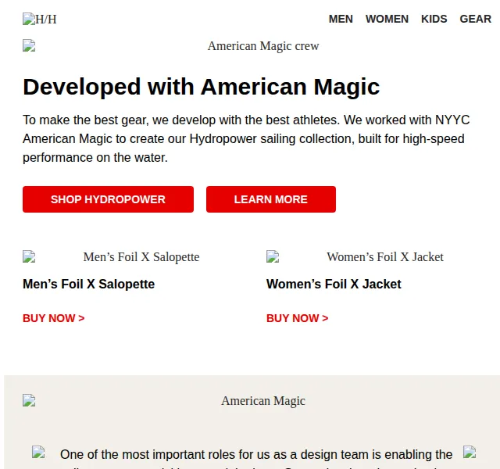Click the American Magic image in beige section
This screenshot has height=469, width=500.
[257, 401]
